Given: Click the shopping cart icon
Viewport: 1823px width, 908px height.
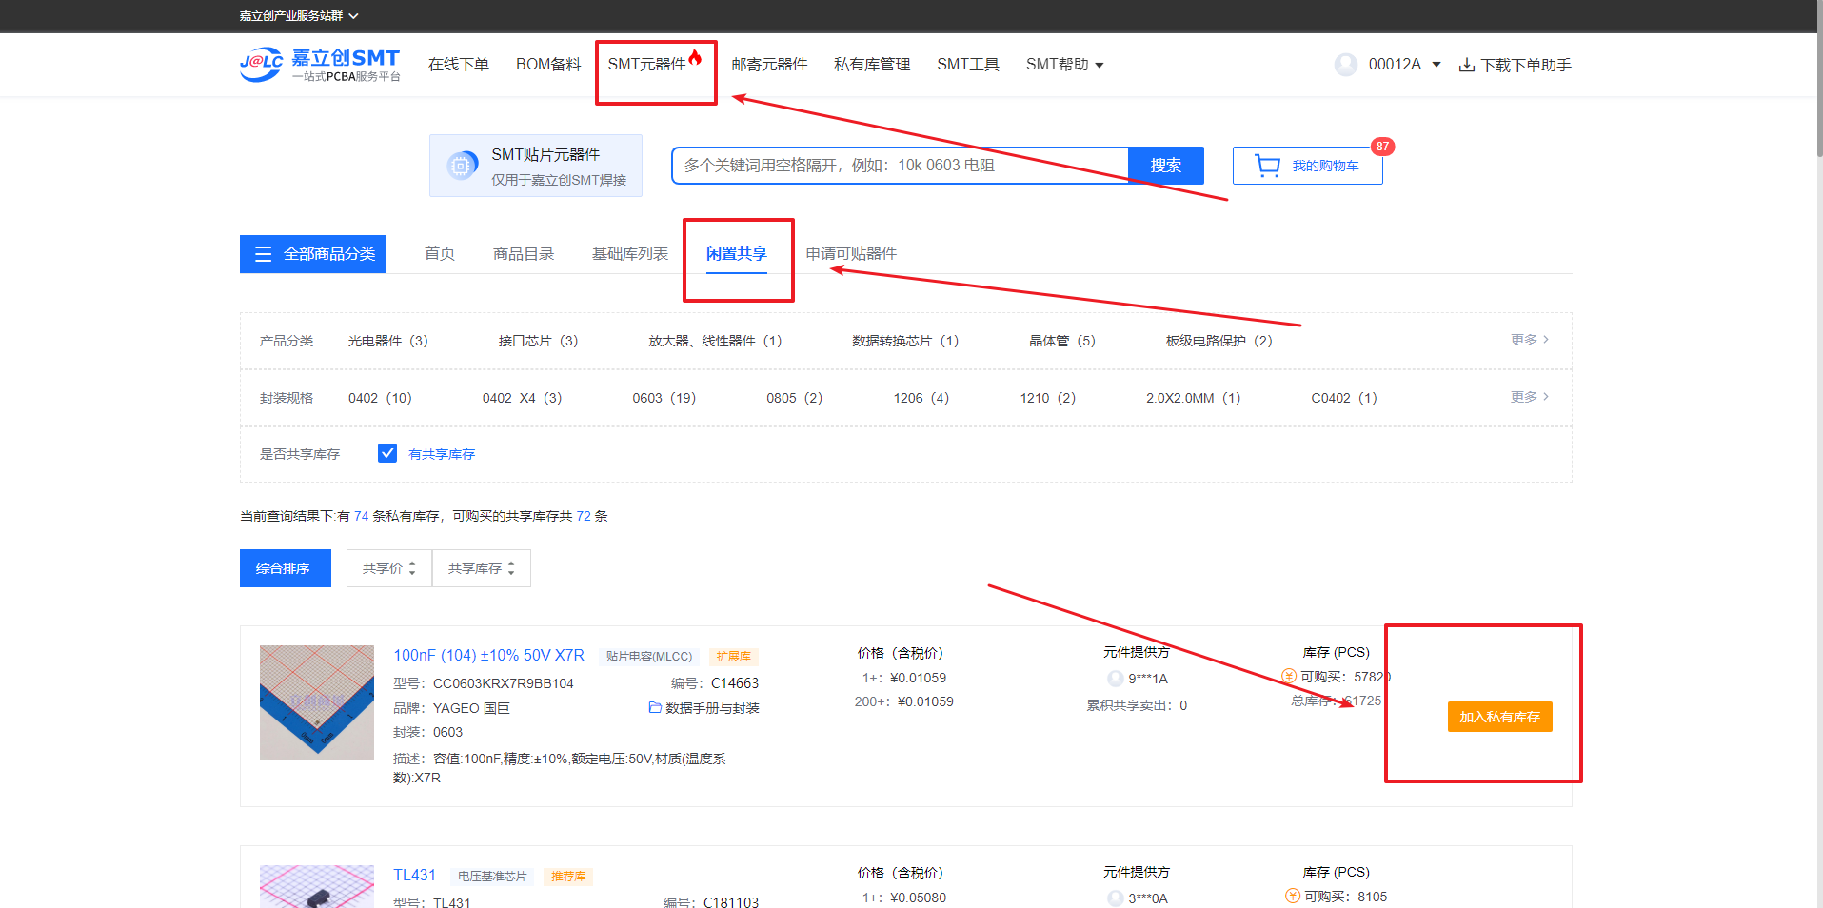Looking at the screenshot, I should tap(1267, 166).
